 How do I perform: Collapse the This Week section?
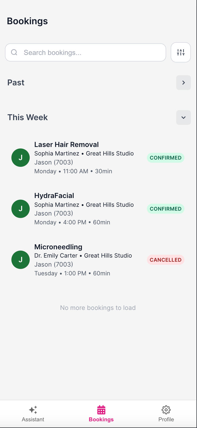click(x=183, y=118)
